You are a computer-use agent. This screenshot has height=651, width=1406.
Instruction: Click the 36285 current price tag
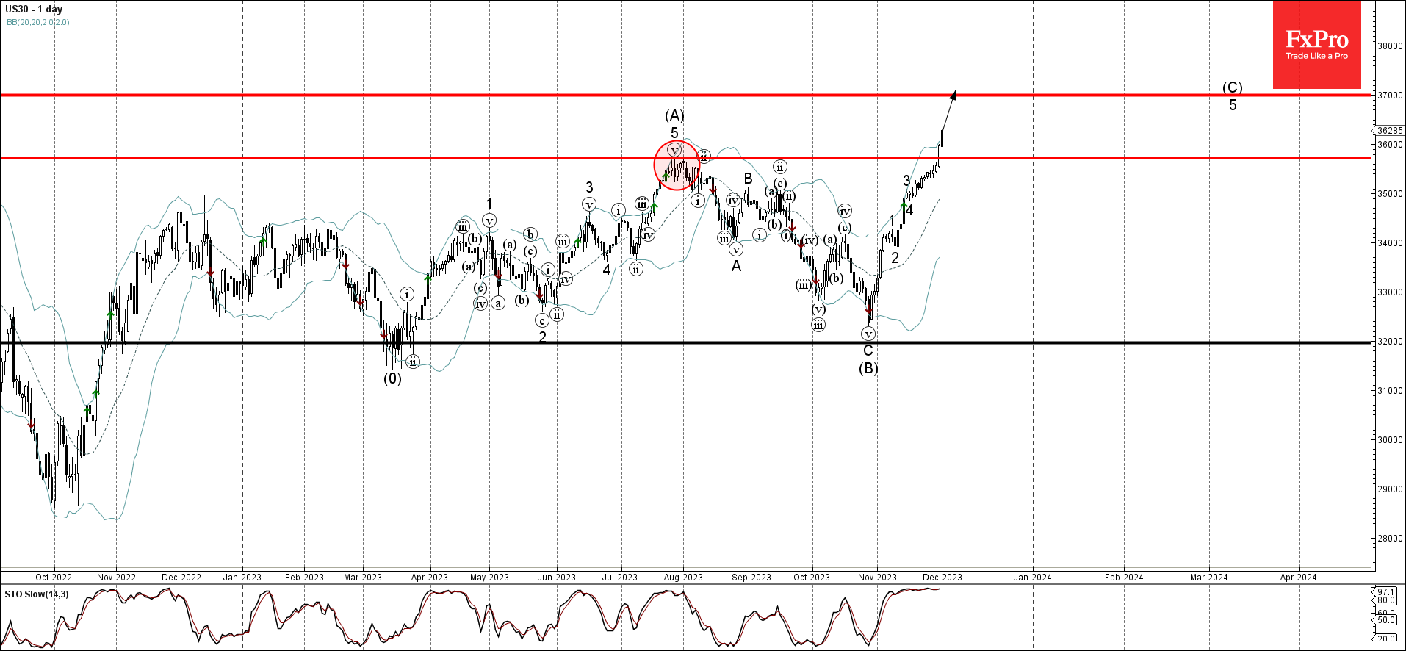[1389, 131]
